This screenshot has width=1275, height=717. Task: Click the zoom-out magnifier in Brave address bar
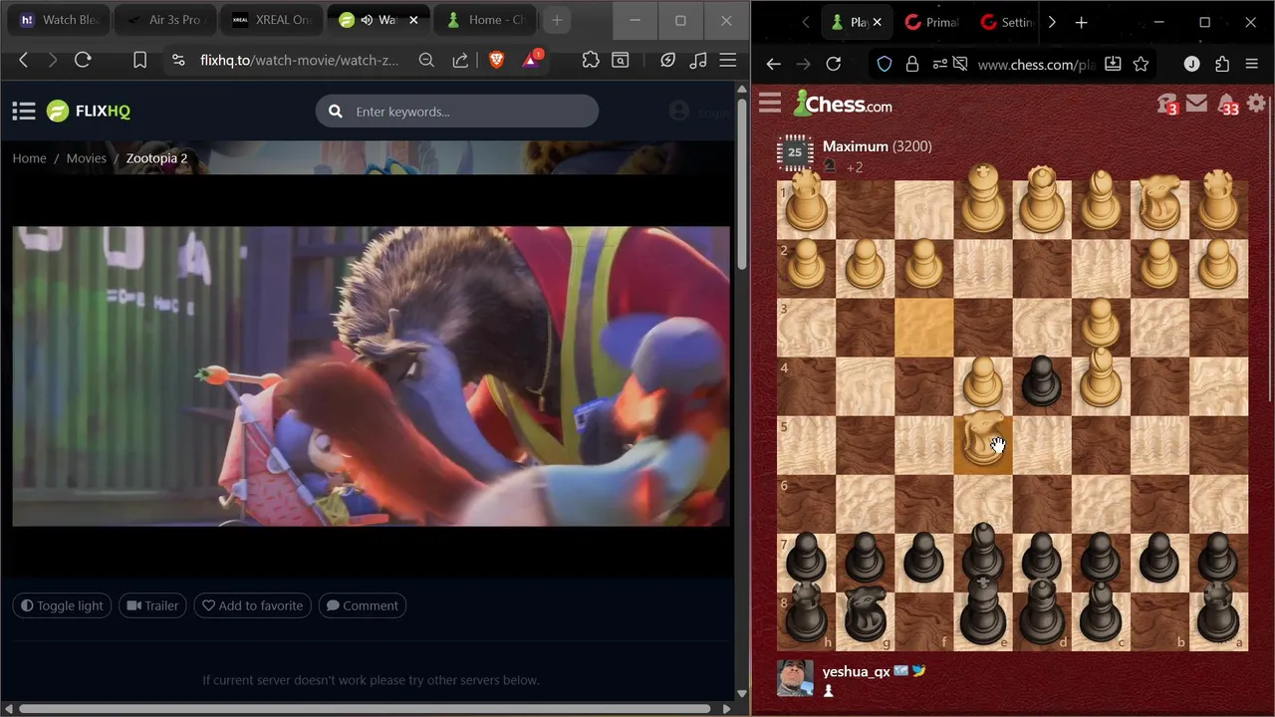(x=426, y=61)
